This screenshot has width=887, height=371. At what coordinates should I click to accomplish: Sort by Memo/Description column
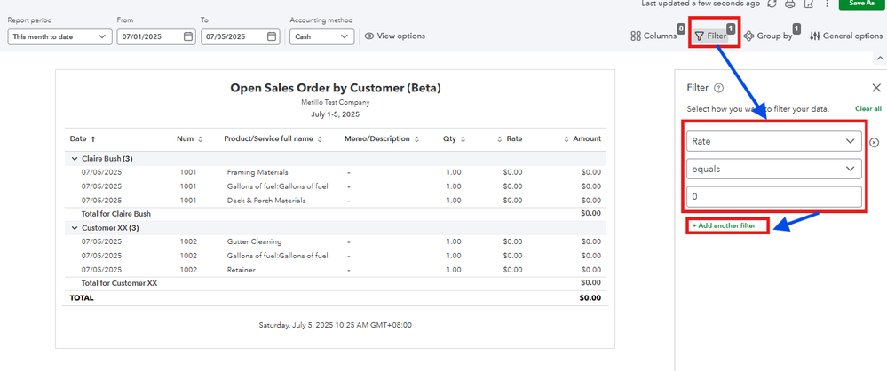tap(382, 138)
